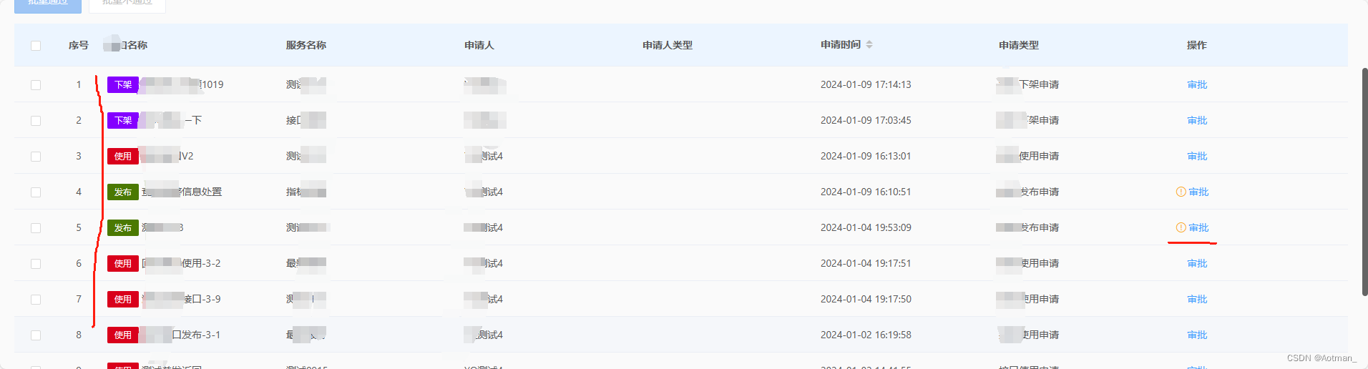
Task: Click the name ending 发布-3-1 in row 8
Action: [180, 335]
